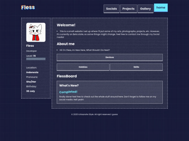Click the finally done! announcement paragraph
Image resolution: width=189 pixels, height=141 pixels.
point(108,98)
